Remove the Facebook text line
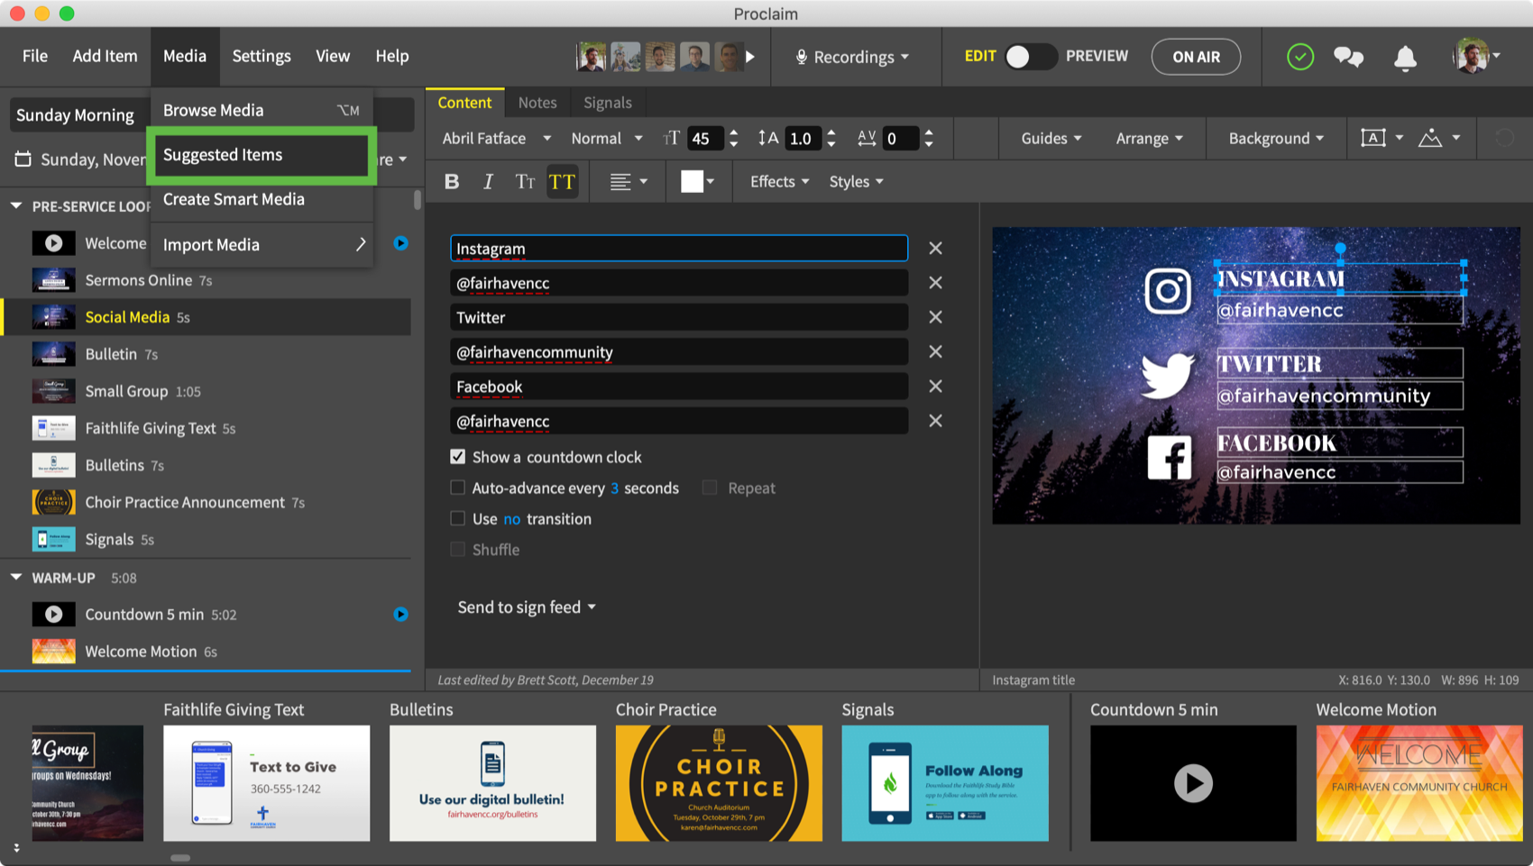 click(x=935, y=386)
